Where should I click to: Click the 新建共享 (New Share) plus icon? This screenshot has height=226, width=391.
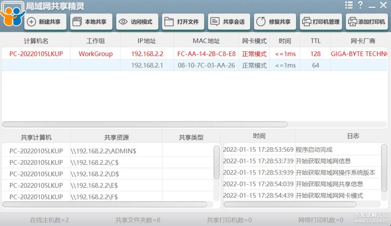tap(32, 22)
